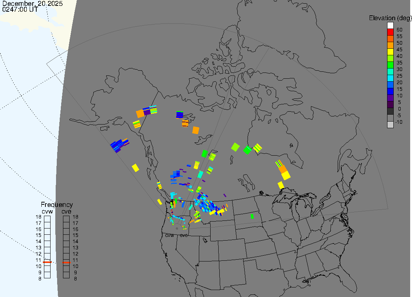
Task: Click the '0247:00 UT' timestamp
Action: [20, 9]
